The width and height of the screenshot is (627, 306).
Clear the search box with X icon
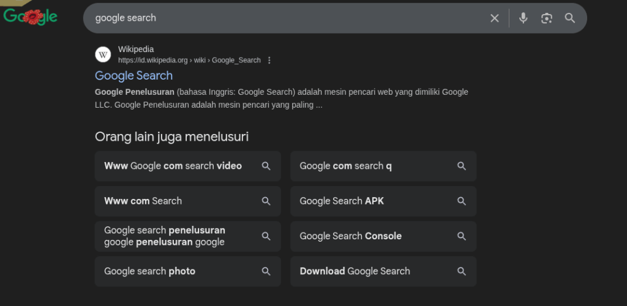(495, 18)
